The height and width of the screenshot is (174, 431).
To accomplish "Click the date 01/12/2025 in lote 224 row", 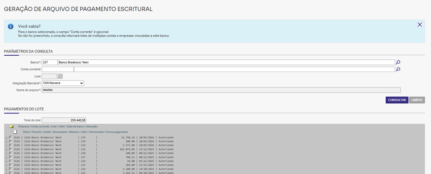I will 147,161.
